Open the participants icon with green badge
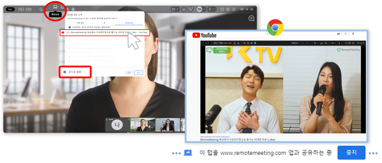The height and width of the screenshot is (163, 382). pyautogui.click(x=191, y=9)
